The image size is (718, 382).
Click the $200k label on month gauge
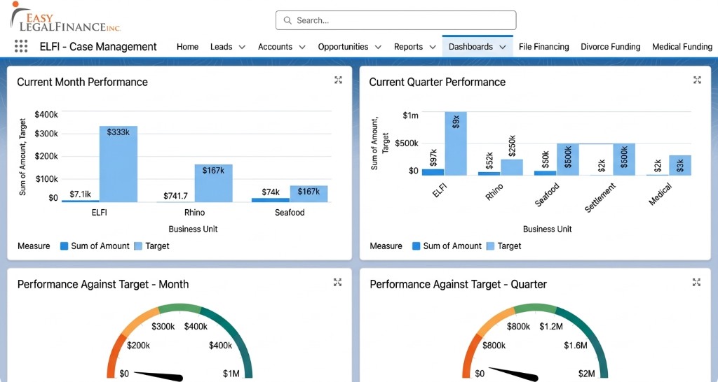[x=138, y=346]
